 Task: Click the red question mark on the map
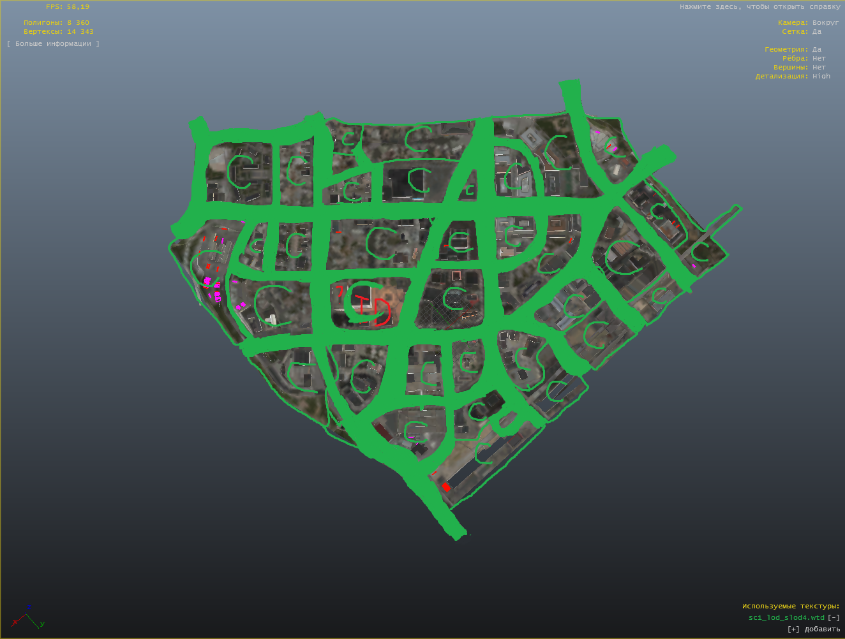(339, 293)
